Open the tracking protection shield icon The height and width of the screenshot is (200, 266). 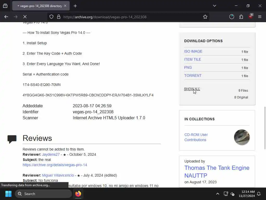click(x=51, y=17)
